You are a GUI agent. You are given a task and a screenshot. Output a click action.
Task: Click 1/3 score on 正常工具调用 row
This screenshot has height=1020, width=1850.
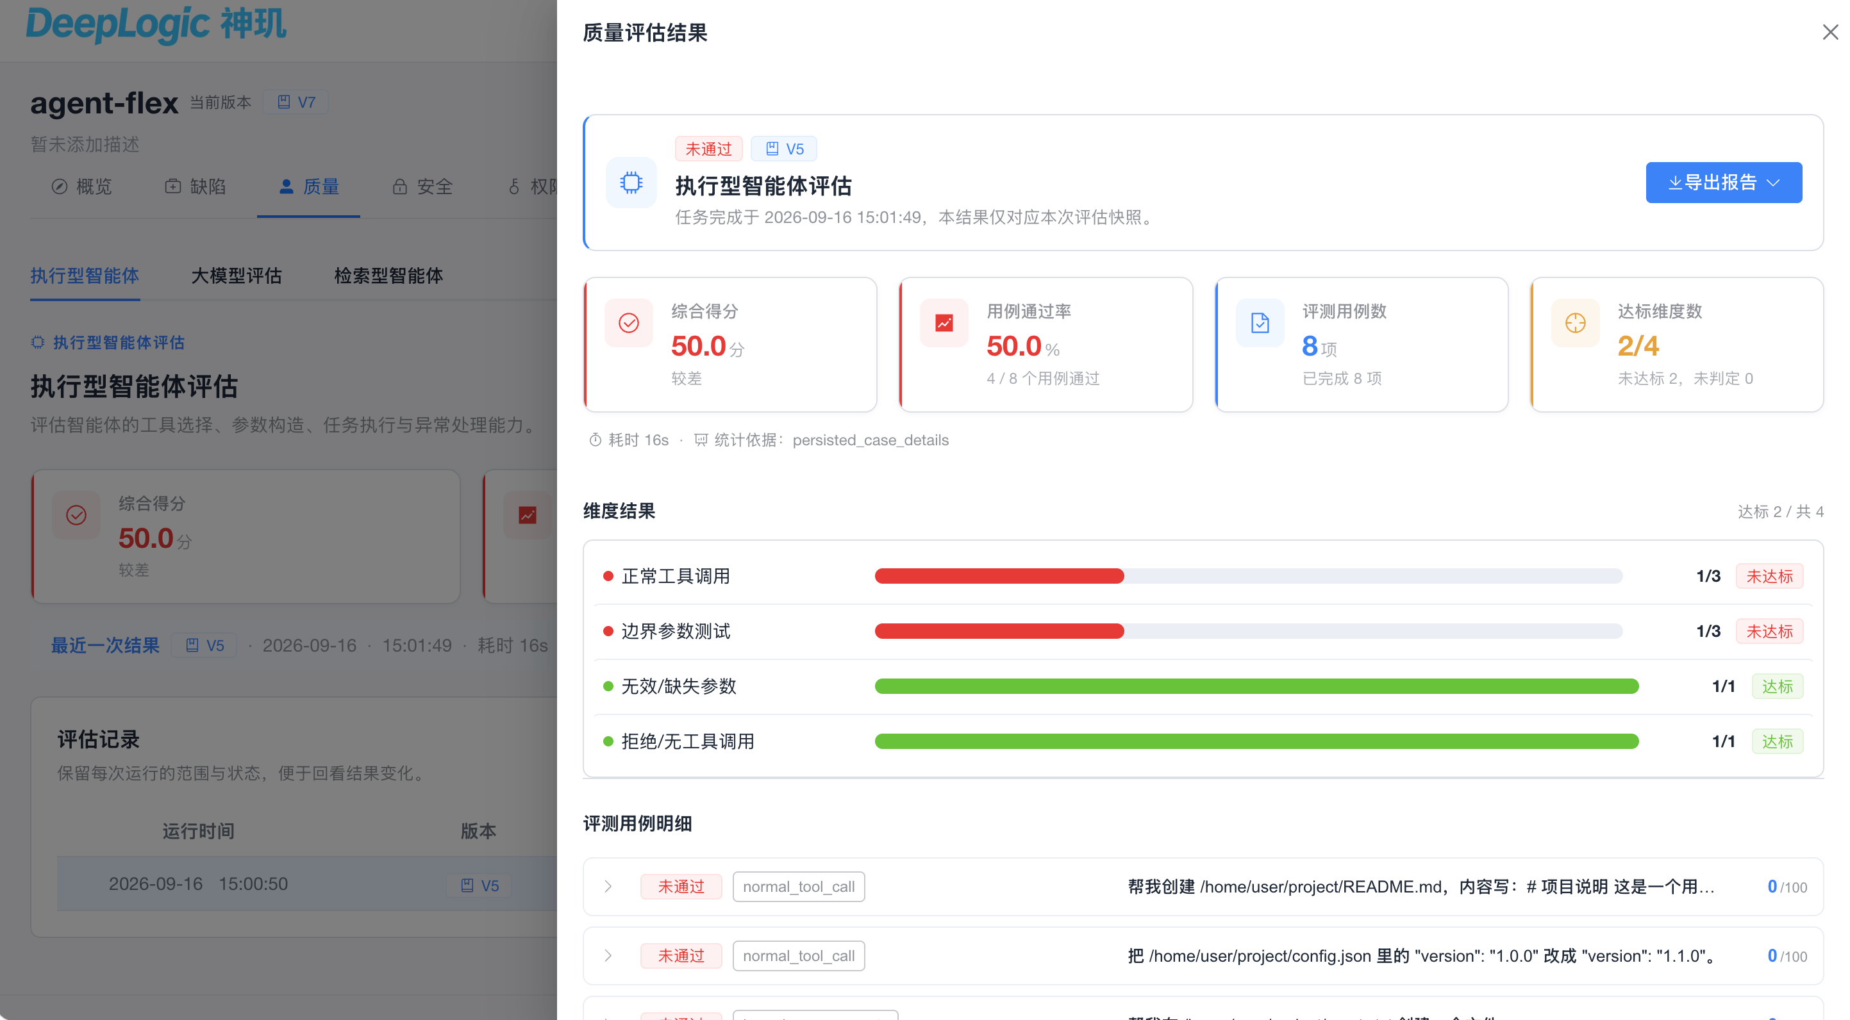[x=1708, y=576]
